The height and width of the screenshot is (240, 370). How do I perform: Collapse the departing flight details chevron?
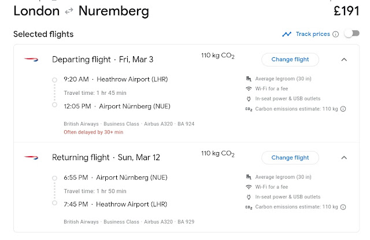click(x=344, y=59)
